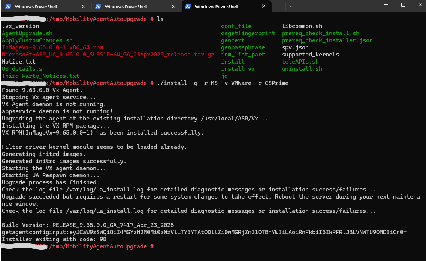
Task: Click ApplyCustomChanges.sh in the listing
Action: pos(37,40)
